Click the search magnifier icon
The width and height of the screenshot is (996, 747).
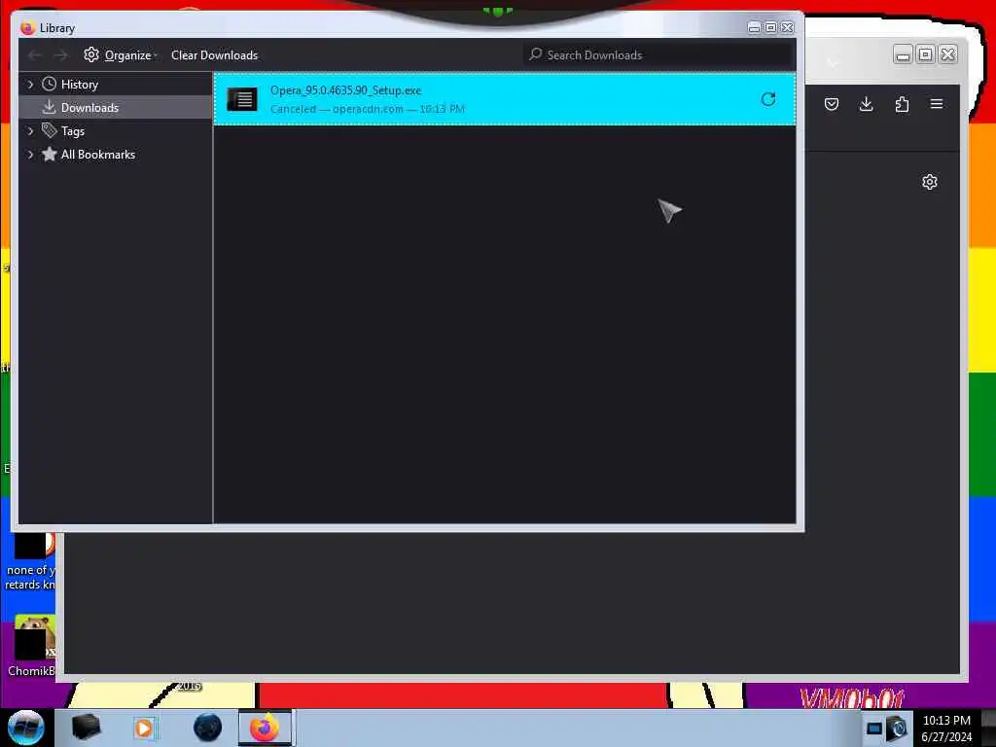(536, 54)
